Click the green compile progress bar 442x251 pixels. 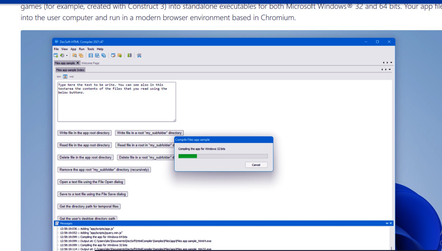click(223, 156)
